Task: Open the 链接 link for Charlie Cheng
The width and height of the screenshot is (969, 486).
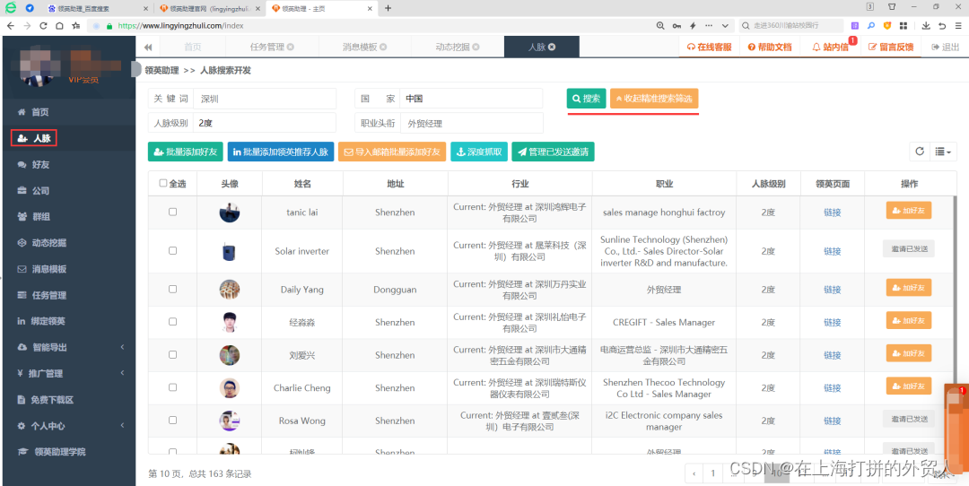Action: click(x=833, y=388)
